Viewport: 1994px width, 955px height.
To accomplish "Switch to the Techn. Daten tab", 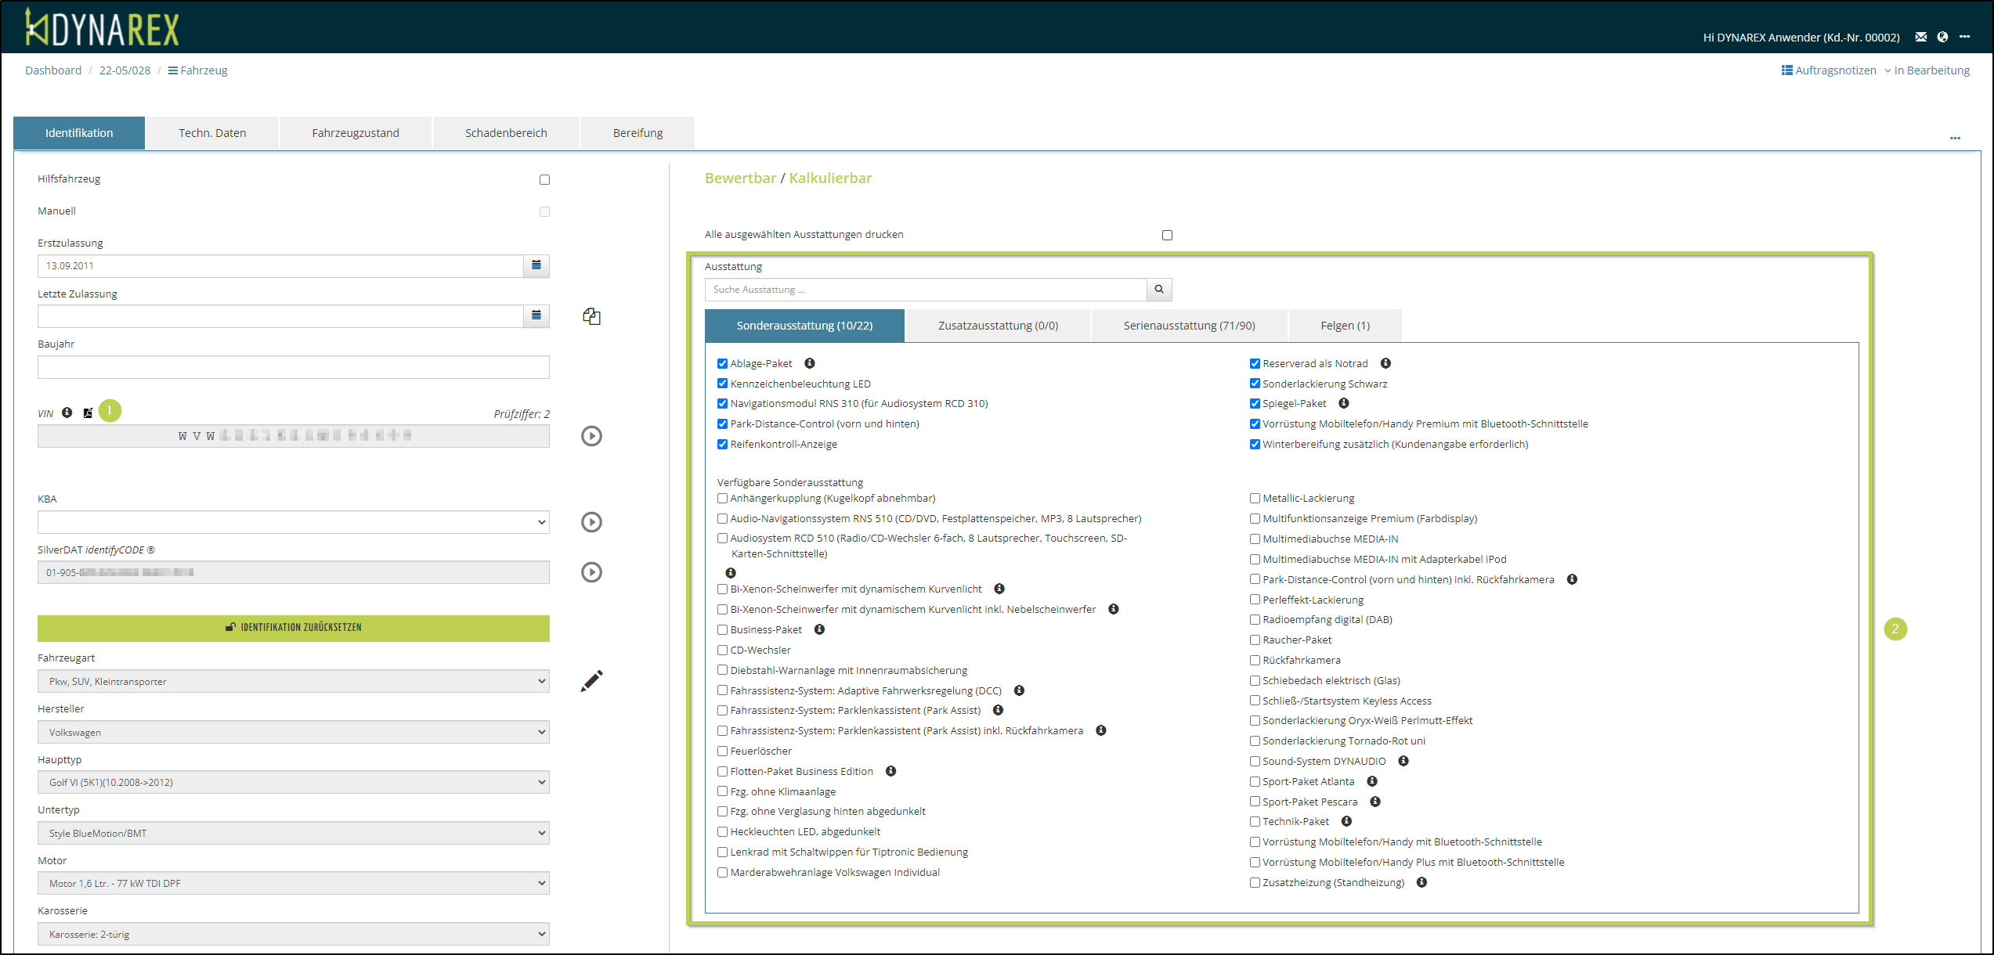I will click(212, 133).
